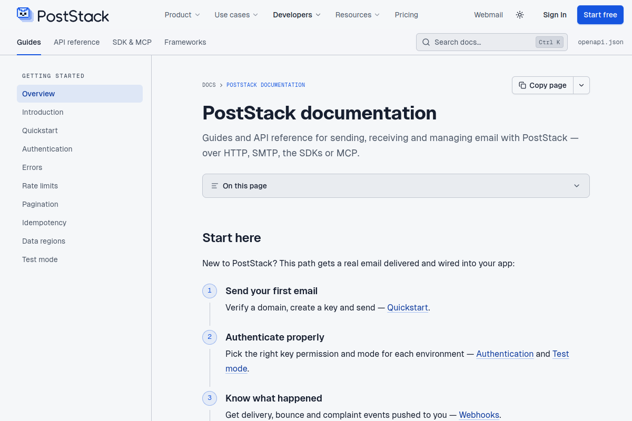Viewport: 632px width, 421px height.
Task: Click the On this page list icon
Action: [x=214, y=186]
